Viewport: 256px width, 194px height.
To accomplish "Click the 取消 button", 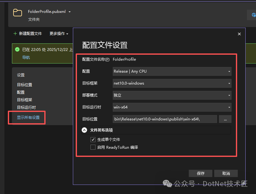I will pyautogui.click(x=226, y=173).
